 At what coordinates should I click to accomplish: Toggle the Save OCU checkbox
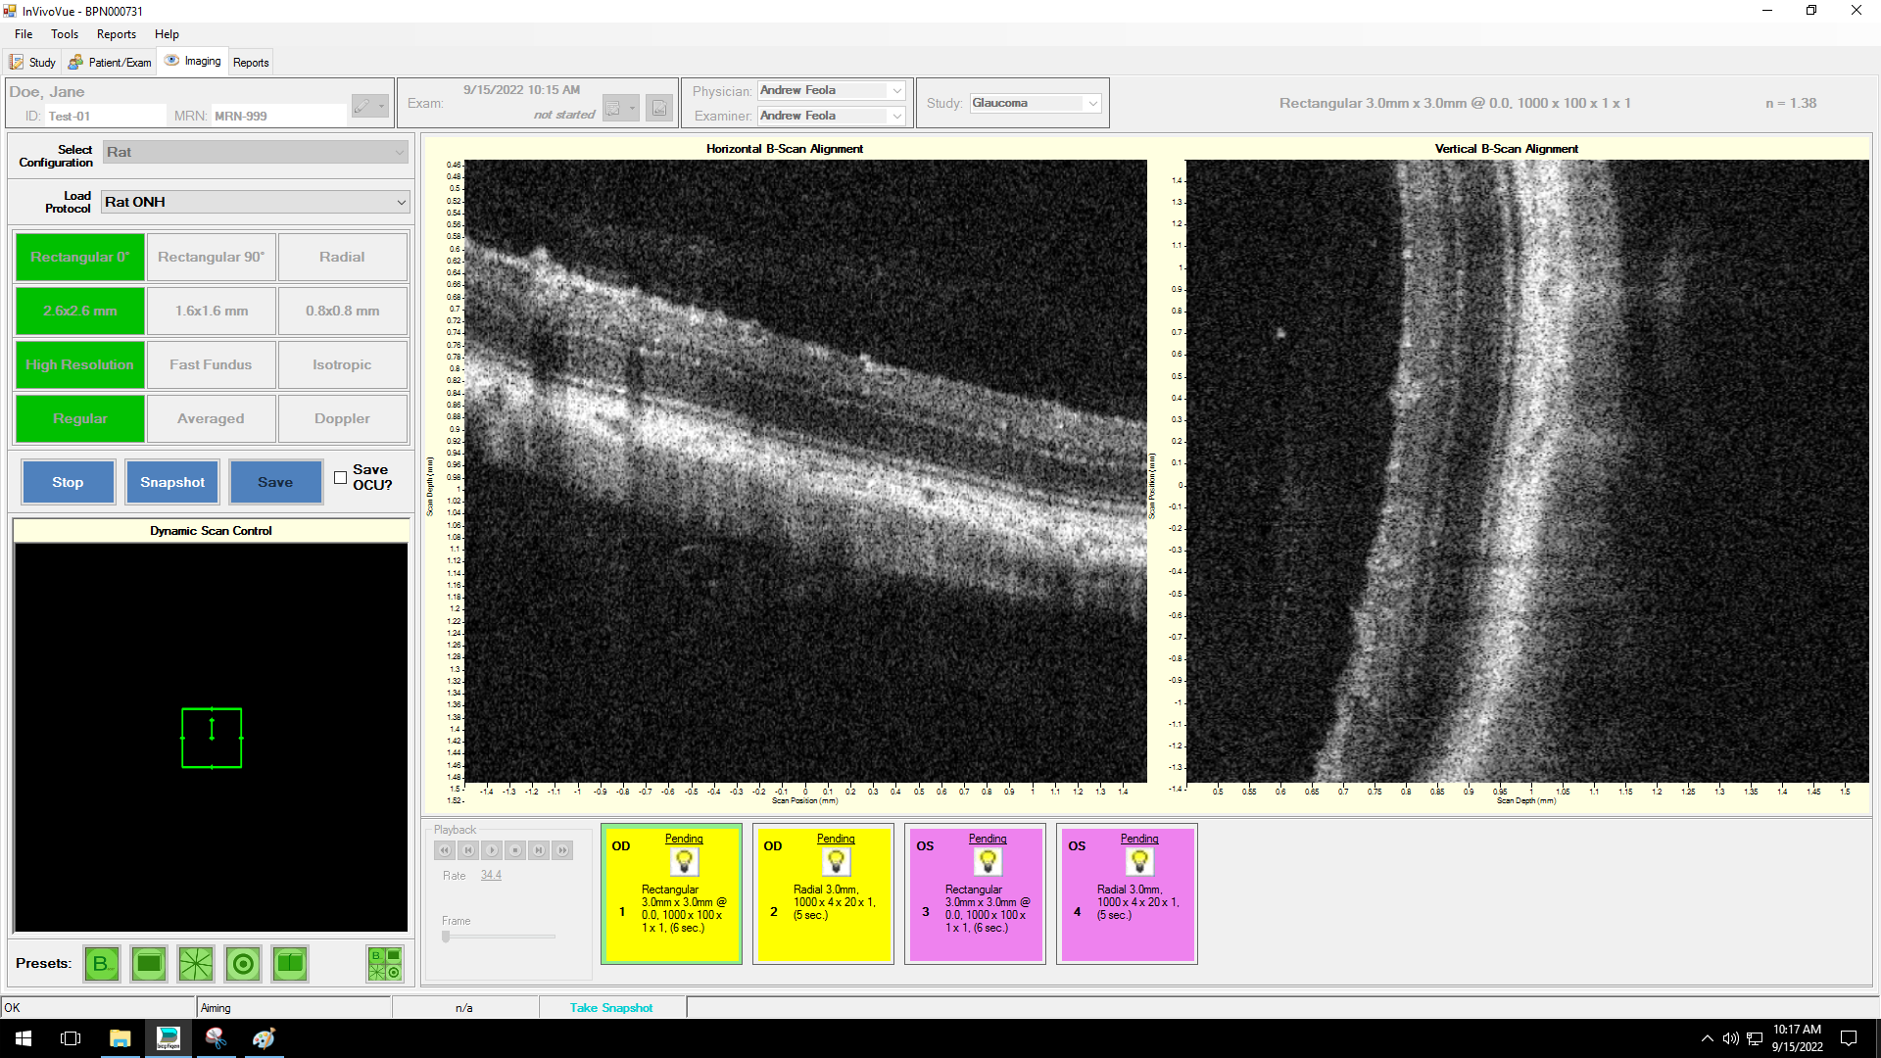[340, 478]
